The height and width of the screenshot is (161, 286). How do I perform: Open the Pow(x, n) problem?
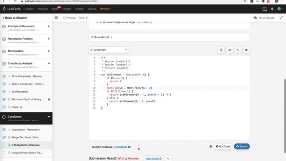[x=17, y=107]
